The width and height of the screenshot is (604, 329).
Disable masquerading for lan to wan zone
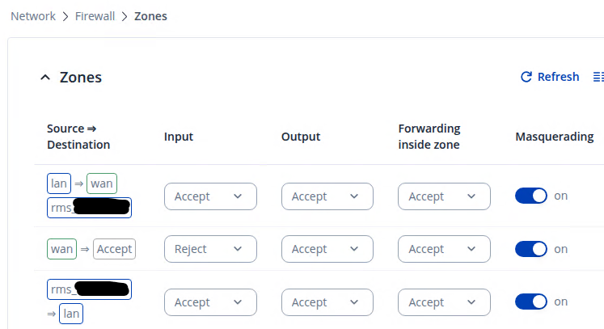[530, 196]
